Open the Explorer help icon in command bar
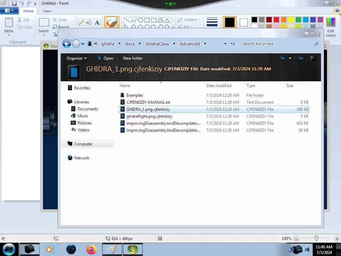The image size is (341, 256). (x=313, y=58)
